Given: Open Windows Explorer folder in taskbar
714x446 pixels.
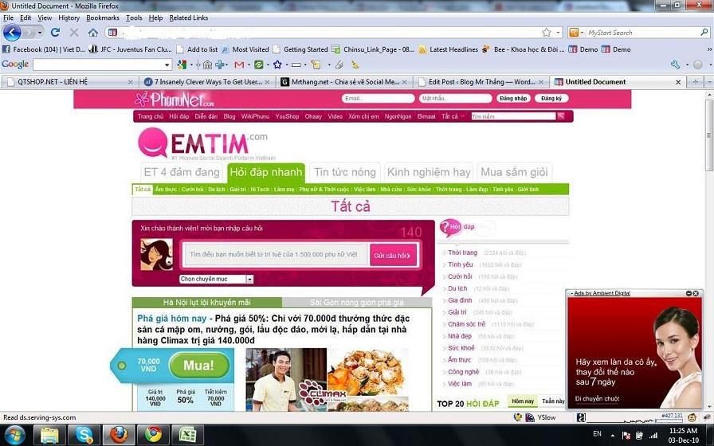Looking at the screenshot, I should (x=49, y=435).
